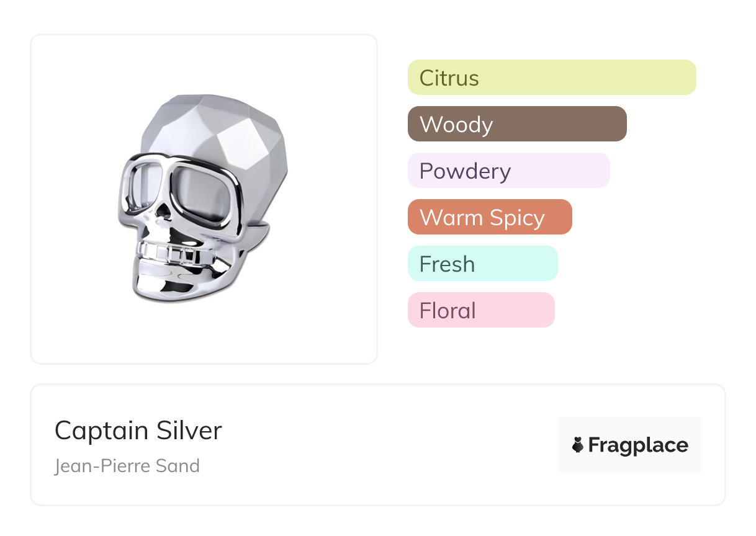Click the skull's nose cavity
The image size is (756, 536).
tap(165, 213)
